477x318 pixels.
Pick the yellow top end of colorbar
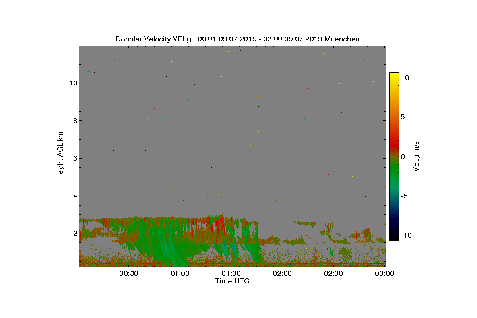(394, 75)
